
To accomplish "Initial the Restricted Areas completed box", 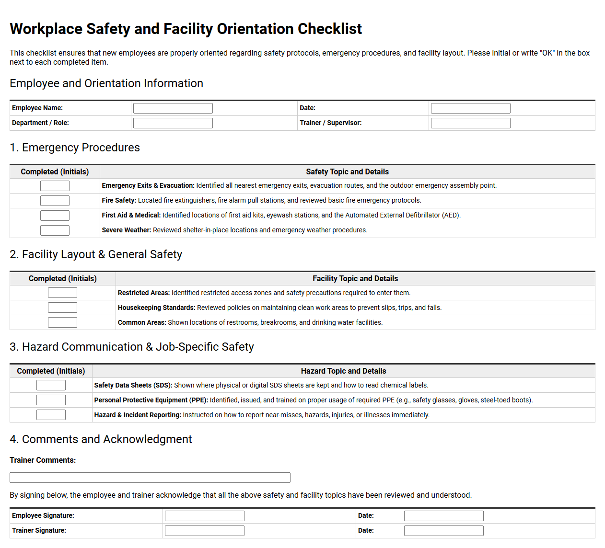I will [62, 293].
